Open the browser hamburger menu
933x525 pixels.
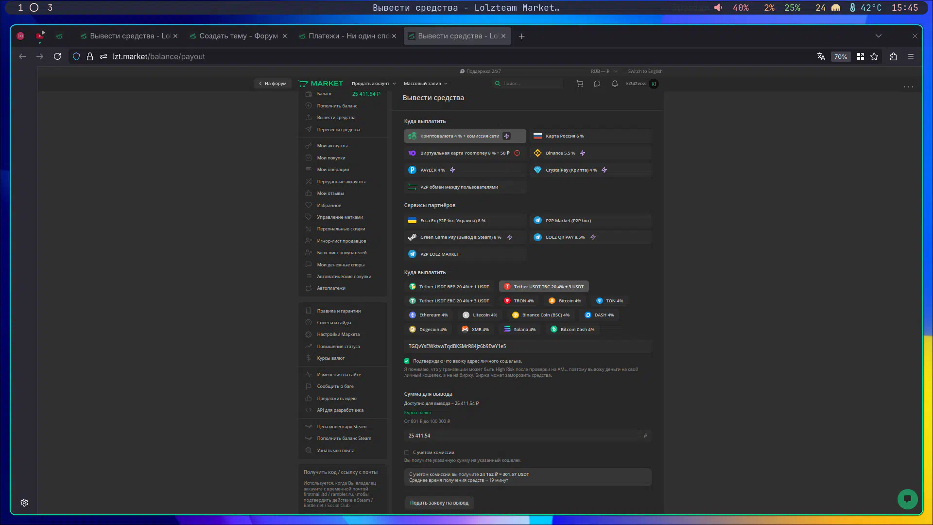911,56
